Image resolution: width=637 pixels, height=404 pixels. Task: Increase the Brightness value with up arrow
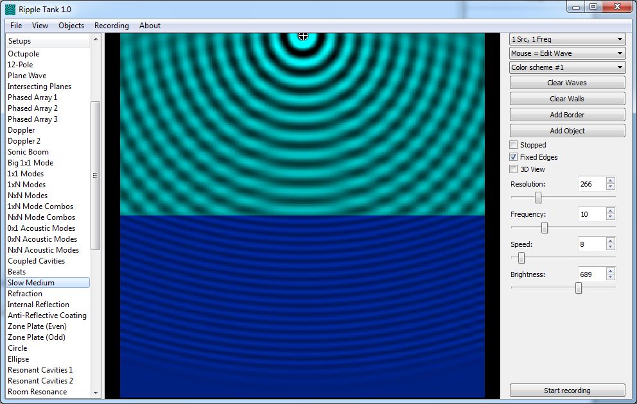click(610, 271)
